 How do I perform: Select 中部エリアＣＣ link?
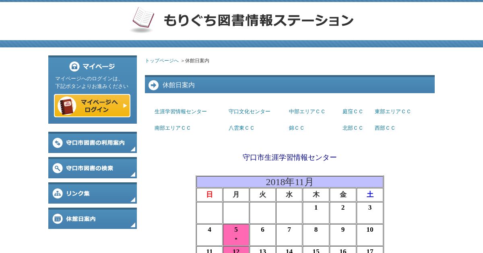coord(307,112)
